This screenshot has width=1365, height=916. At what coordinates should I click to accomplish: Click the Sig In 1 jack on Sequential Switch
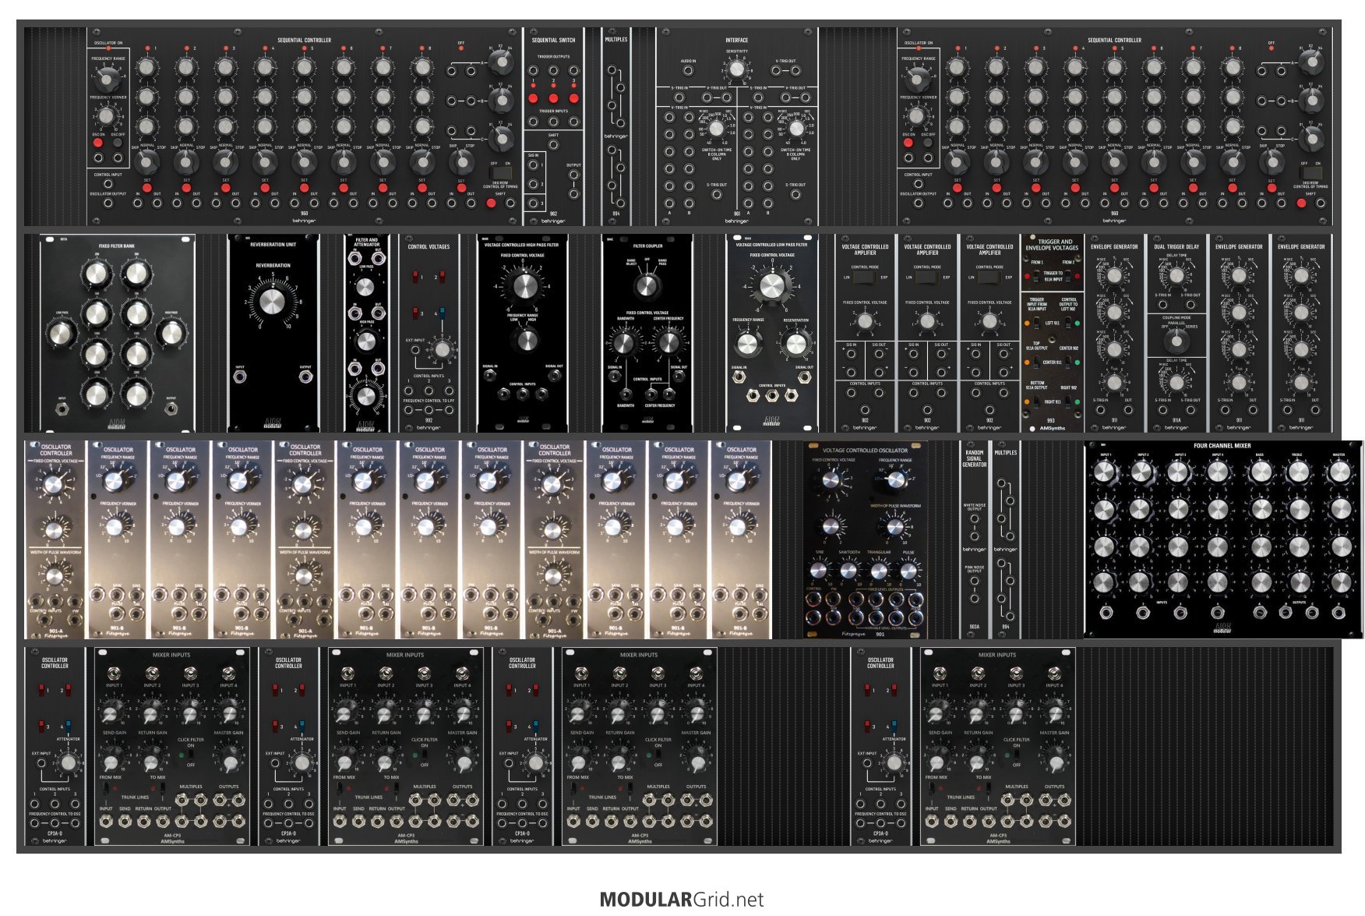tap(533, 165)
